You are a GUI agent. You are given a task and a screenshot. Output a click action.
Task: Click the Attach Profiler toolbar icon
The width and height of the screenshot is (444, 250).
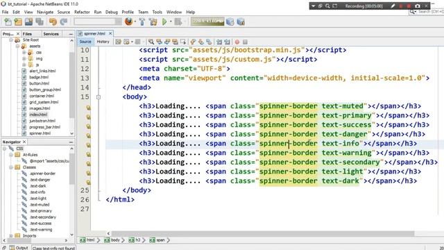[x=241, y=22]
